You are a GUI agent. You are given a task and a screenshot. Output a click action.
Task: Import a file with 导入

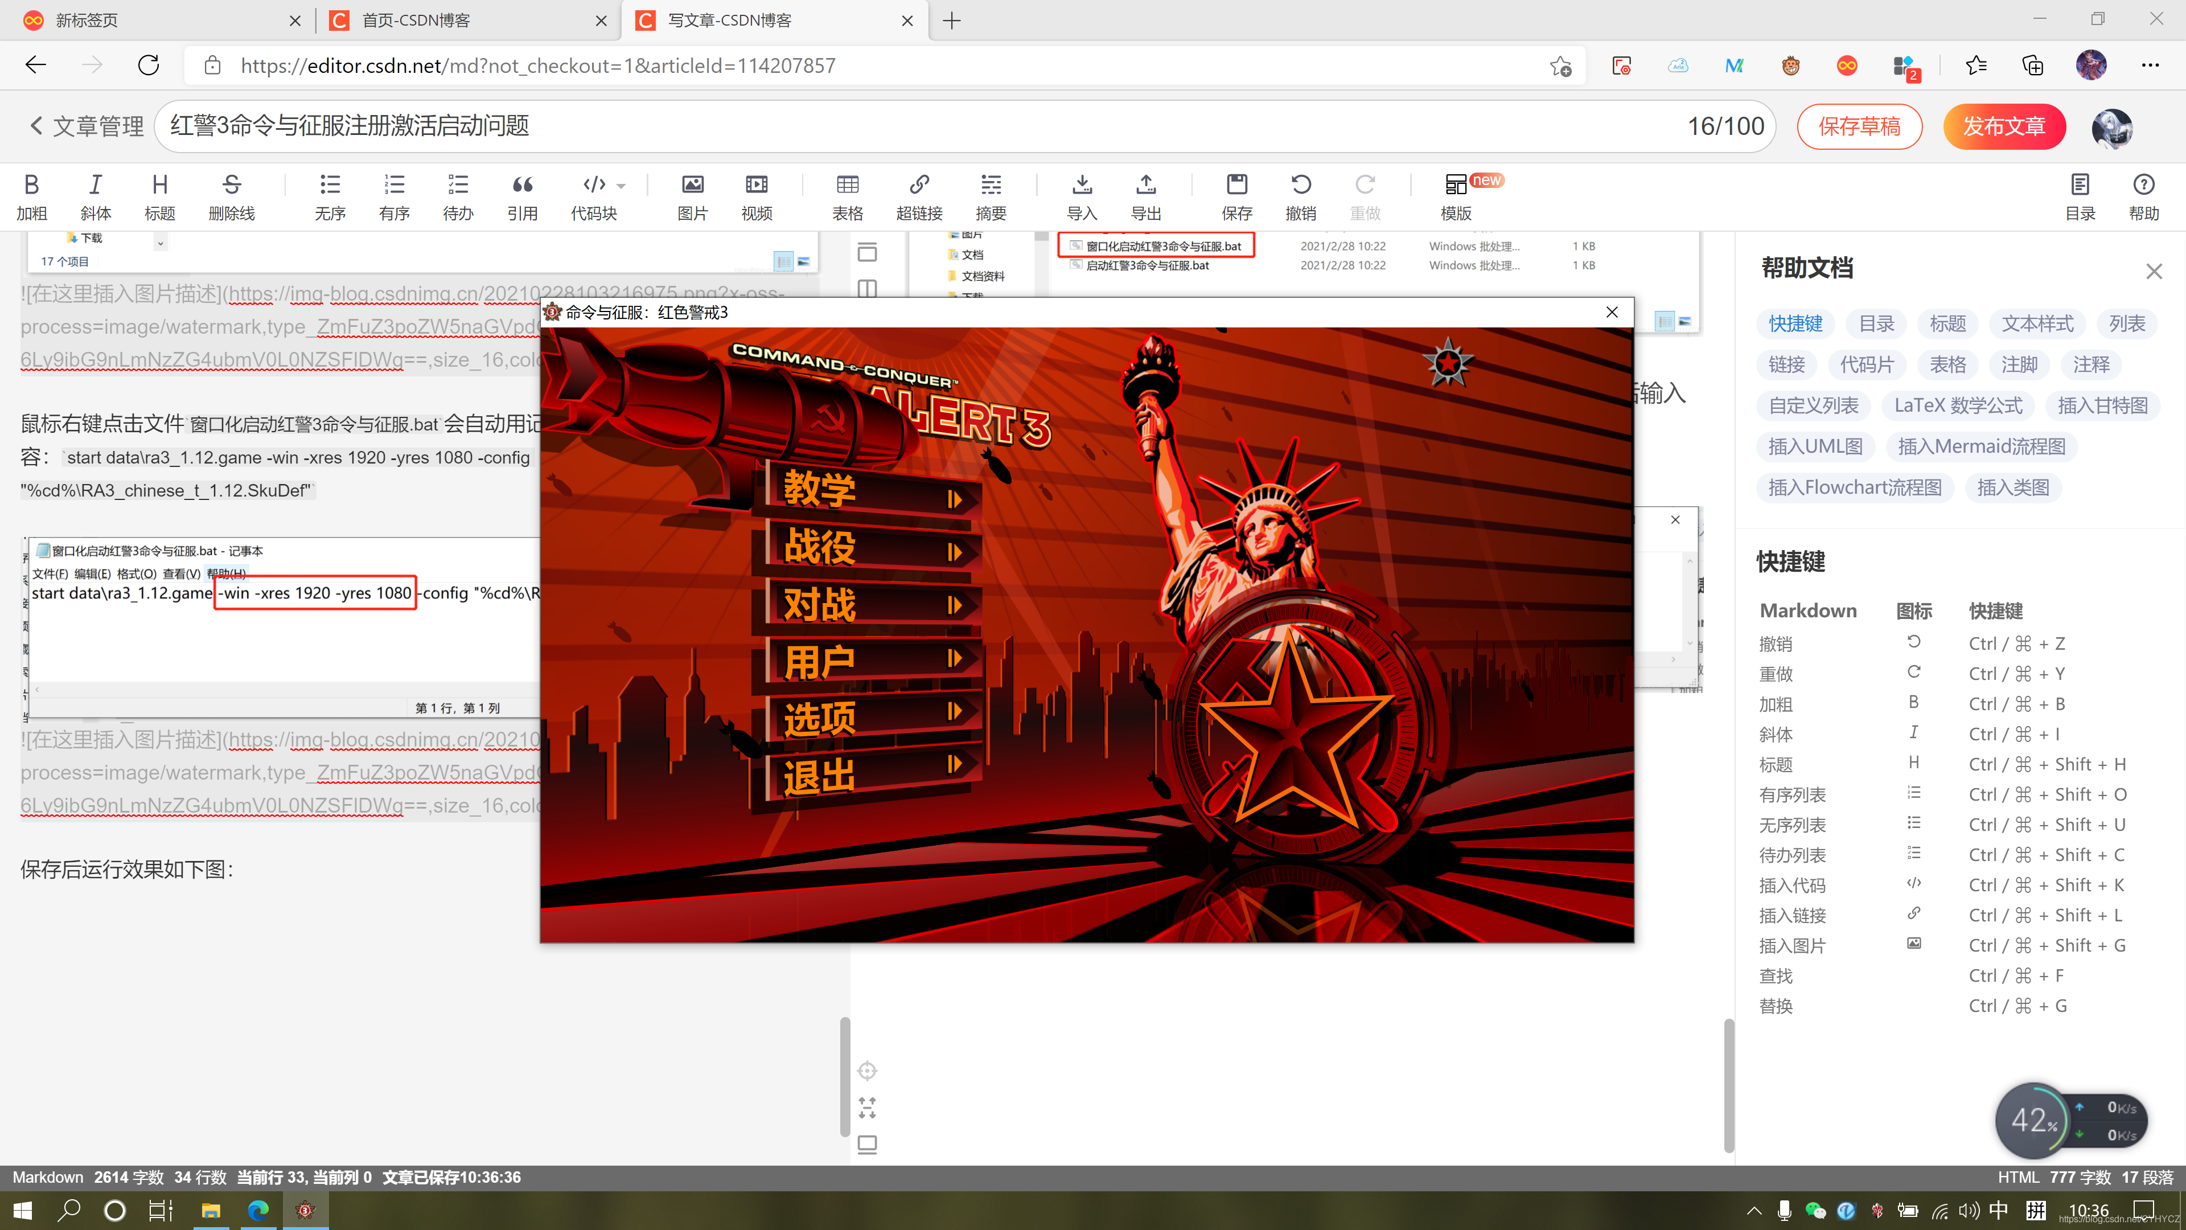pos(1082,197)
